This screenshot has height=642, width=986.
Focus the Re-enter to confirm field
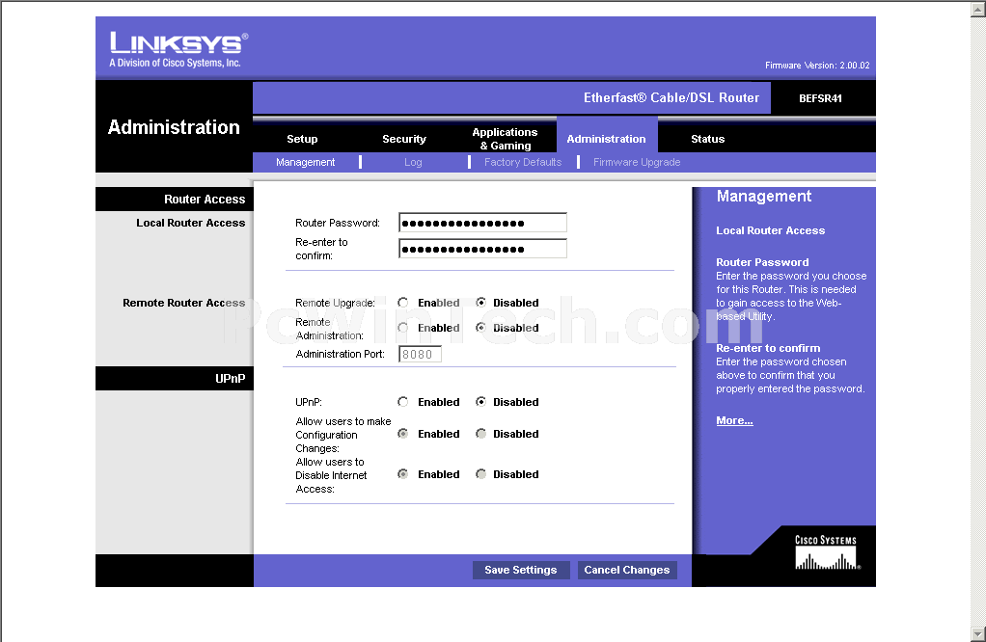click(x=483, y=249)
